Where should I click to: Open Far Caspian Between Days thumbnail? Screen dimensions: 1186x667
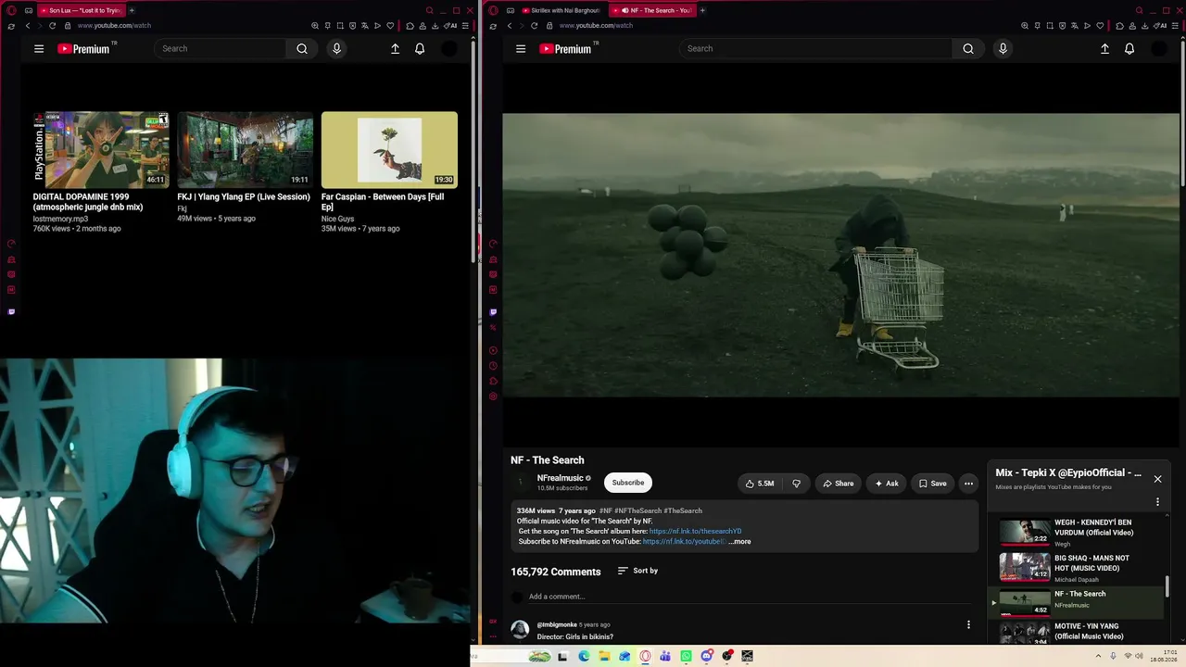(x=389, y=150)
